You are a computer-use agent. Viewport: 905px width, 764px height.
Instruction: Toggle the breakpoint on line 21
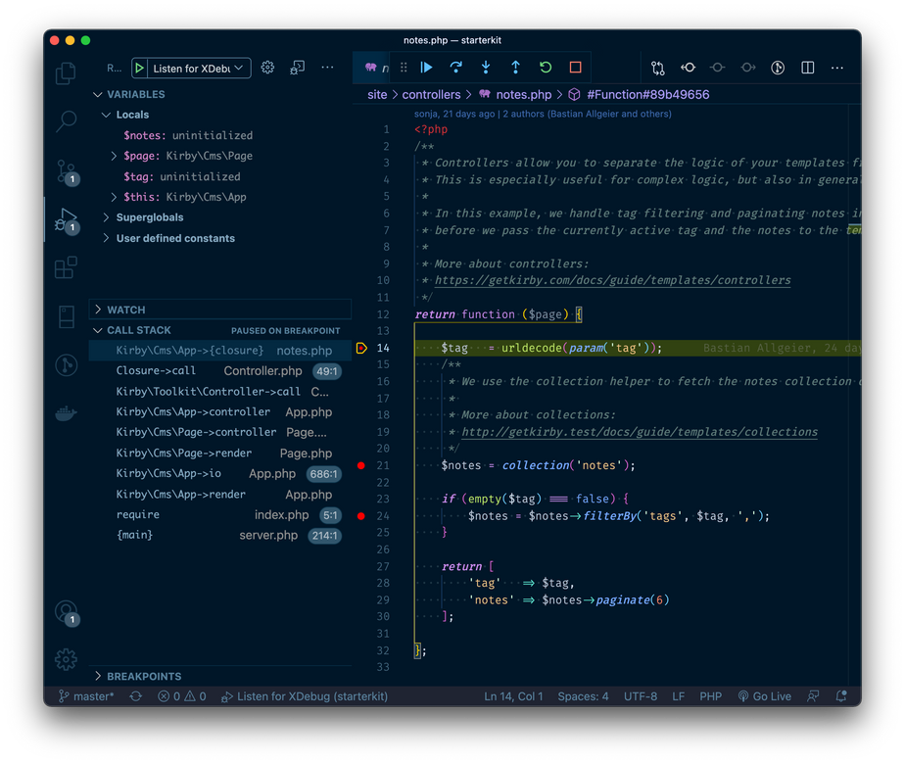(361, 465)
